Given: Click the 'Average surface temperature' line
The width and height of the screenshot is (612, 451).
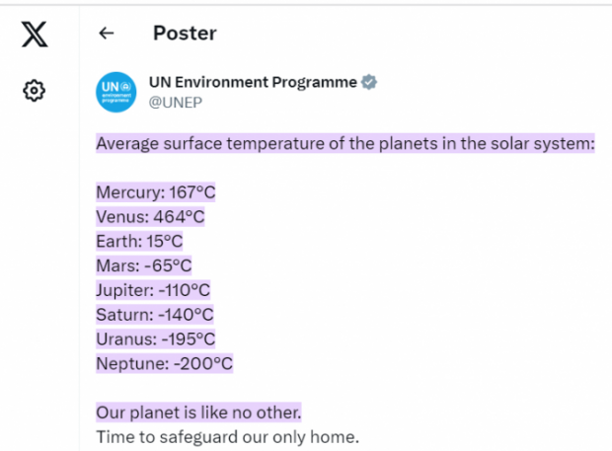Looking at the screenshot, I should (x=345, y=144).
